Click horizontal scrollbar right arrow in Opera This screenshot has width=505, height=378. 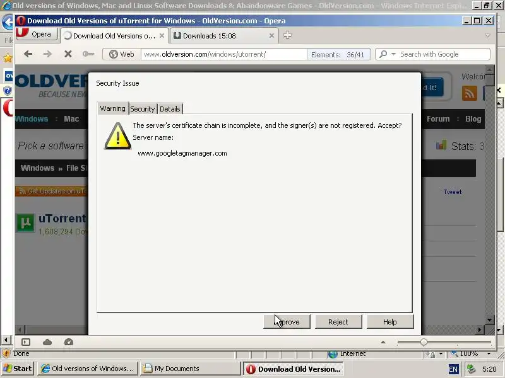[x=480, y=329]
